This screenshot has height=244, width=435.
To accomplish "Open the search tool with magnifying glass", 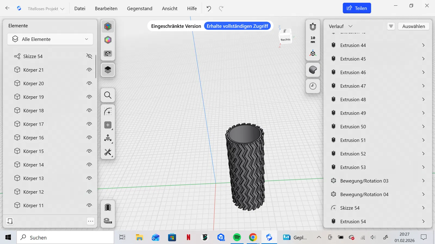I will [x=108, y=95].
